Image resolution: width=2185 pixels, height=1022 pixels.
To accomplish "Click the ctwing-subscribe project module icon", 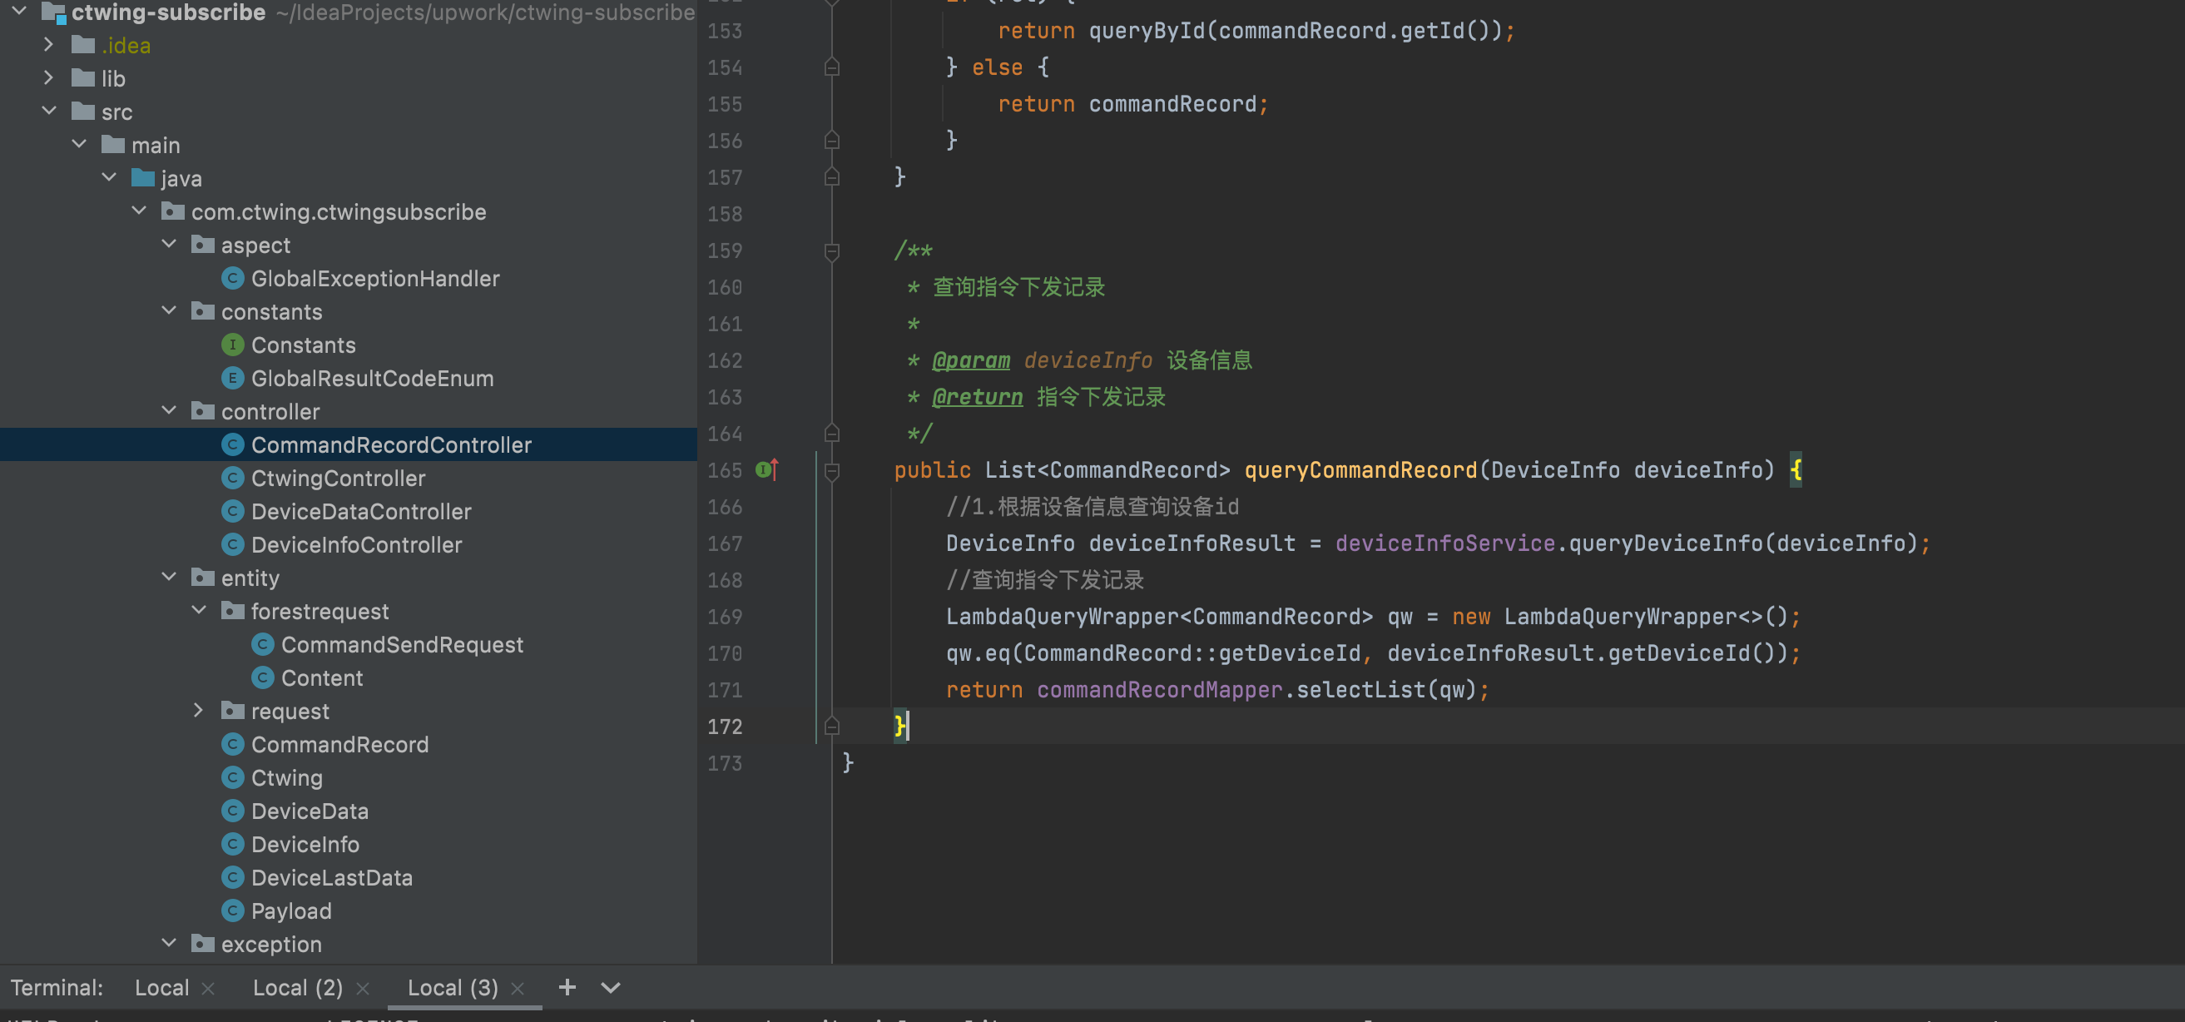I will tap(54, 12).
